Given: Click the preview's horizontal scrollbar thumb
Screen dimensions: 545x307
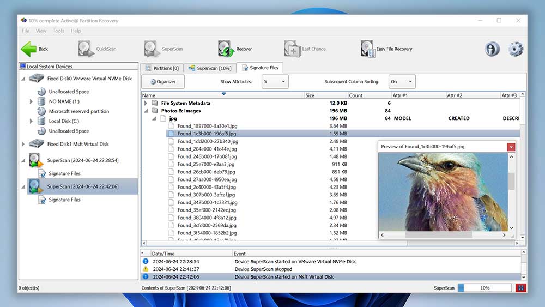Looking at the screenshot, I should click(438, 235).
